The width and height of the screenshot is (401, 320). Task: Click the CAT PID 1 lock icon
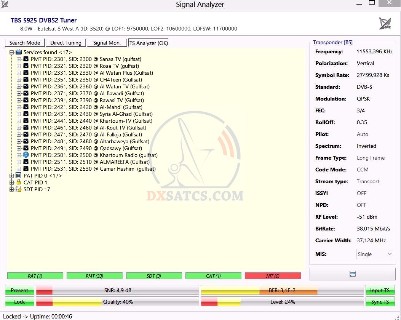(x=19, y=182)
